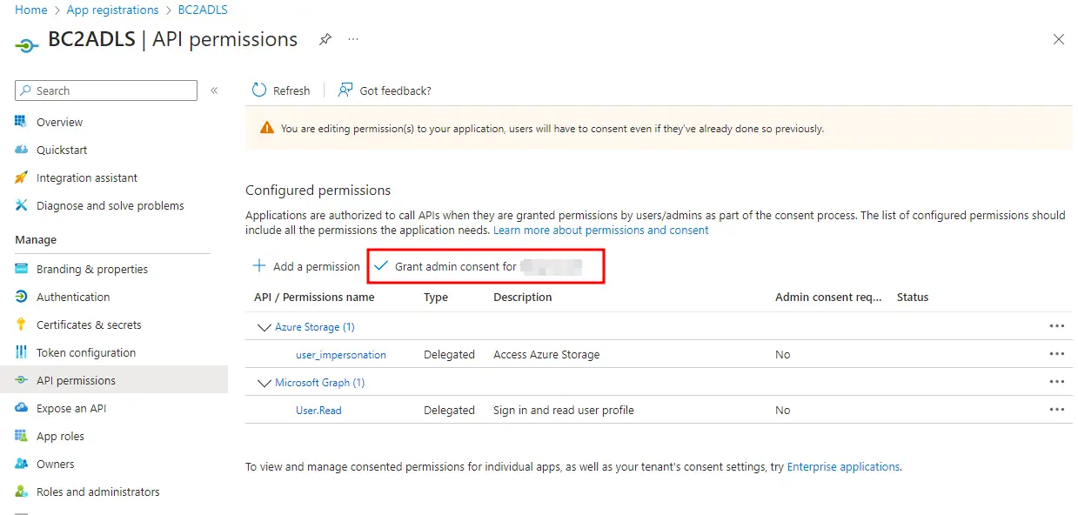Click Add a permission button

pyautogui.click(x=305, y=266)
